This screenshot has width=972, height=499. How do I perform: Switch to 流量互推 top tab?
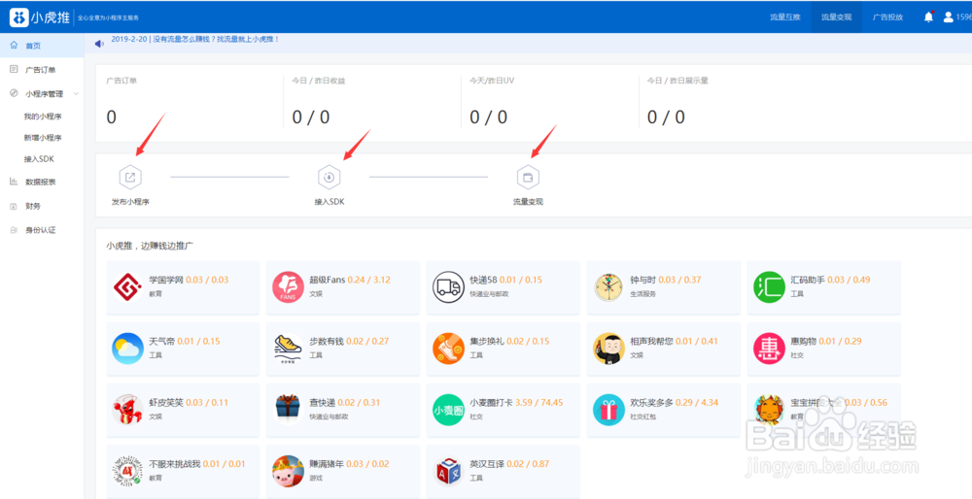pyautogui.click(x=784, y=17)
